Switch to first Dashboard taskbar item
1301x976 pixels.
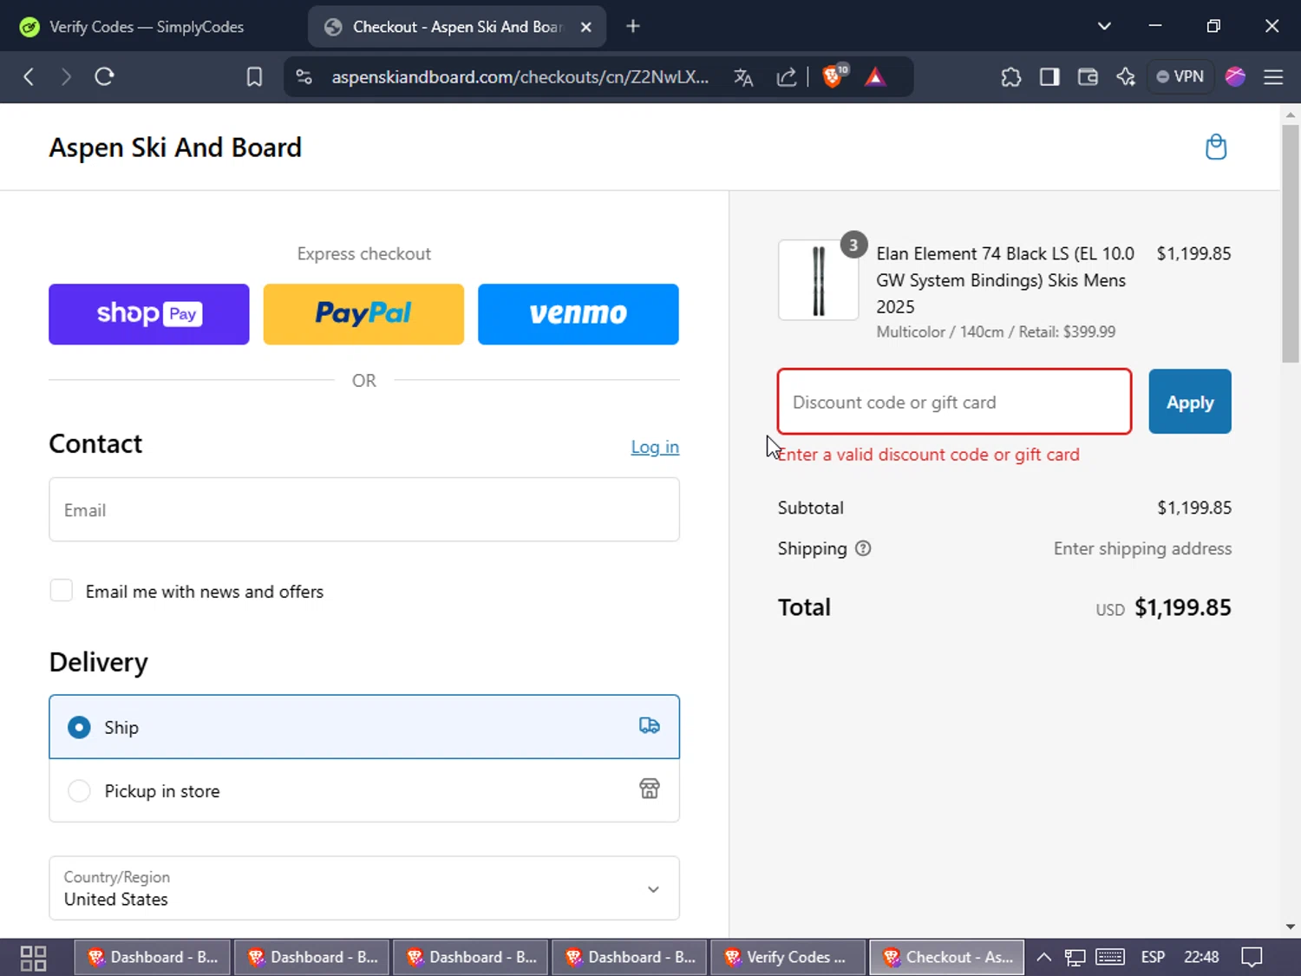(x=153, y=957)
